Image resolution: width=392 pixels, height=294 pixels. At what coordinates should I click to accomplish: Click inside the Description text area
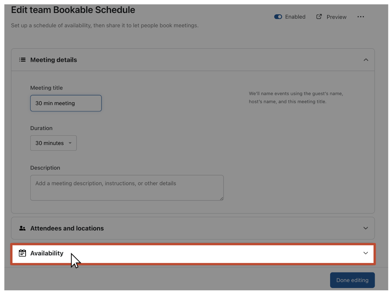coord(127,188)
